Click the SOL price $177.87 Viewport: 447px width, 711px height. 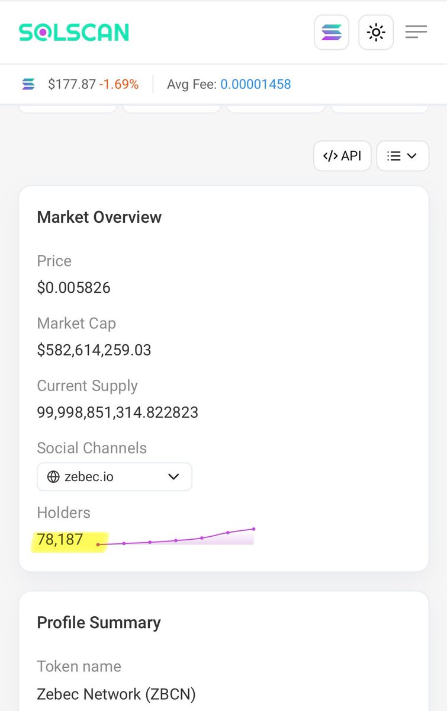pos(72,84)
